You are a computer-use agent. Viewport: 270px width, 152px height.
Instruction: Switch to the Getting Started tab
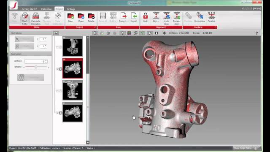pyautogui.click(x=30, y=9)
